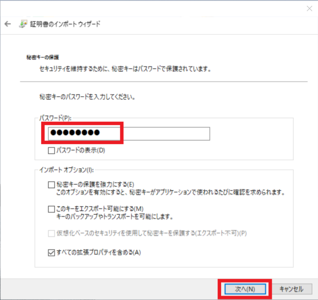
Task: Close the certificate import wizard window
Action: coord(310,8)
